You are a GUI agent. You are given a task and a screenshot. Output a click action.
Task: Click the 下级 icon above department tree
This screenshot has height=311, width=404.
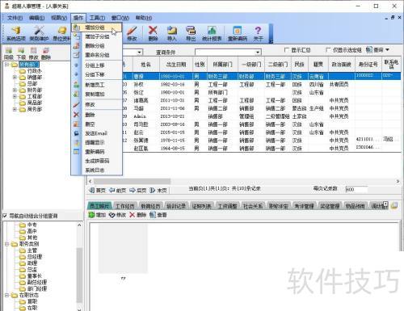[x=21, y=53]
